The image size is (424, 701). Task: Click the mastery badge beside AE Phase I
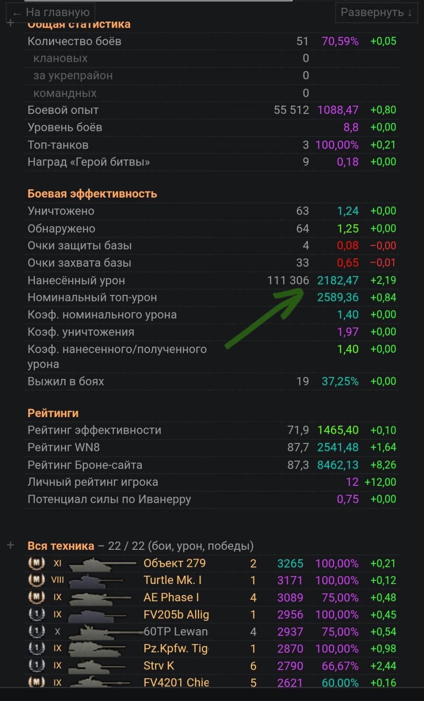point(36,597)
